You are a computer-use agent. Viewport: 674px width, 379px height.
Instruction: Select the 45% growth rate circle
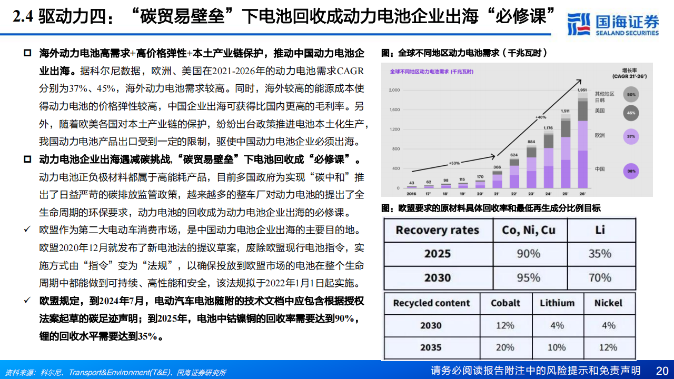click(x=631, y=112)
